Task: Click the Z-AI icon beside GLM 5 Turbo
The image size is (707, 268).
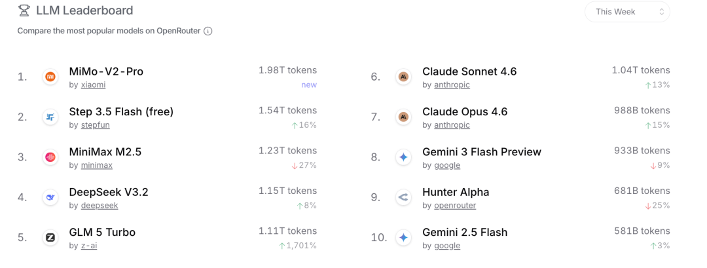Action: click(x=50, y=237)
